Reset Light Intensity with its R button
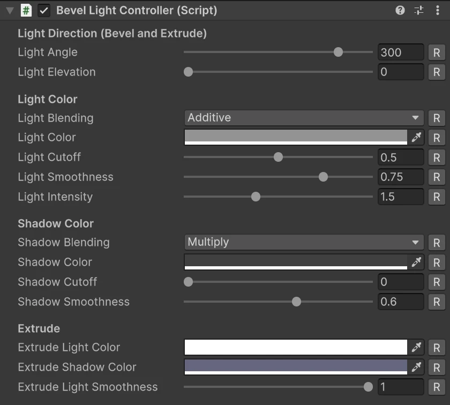Image resolution: width=450 pixels, height=405 pixels. click(437, 197)
